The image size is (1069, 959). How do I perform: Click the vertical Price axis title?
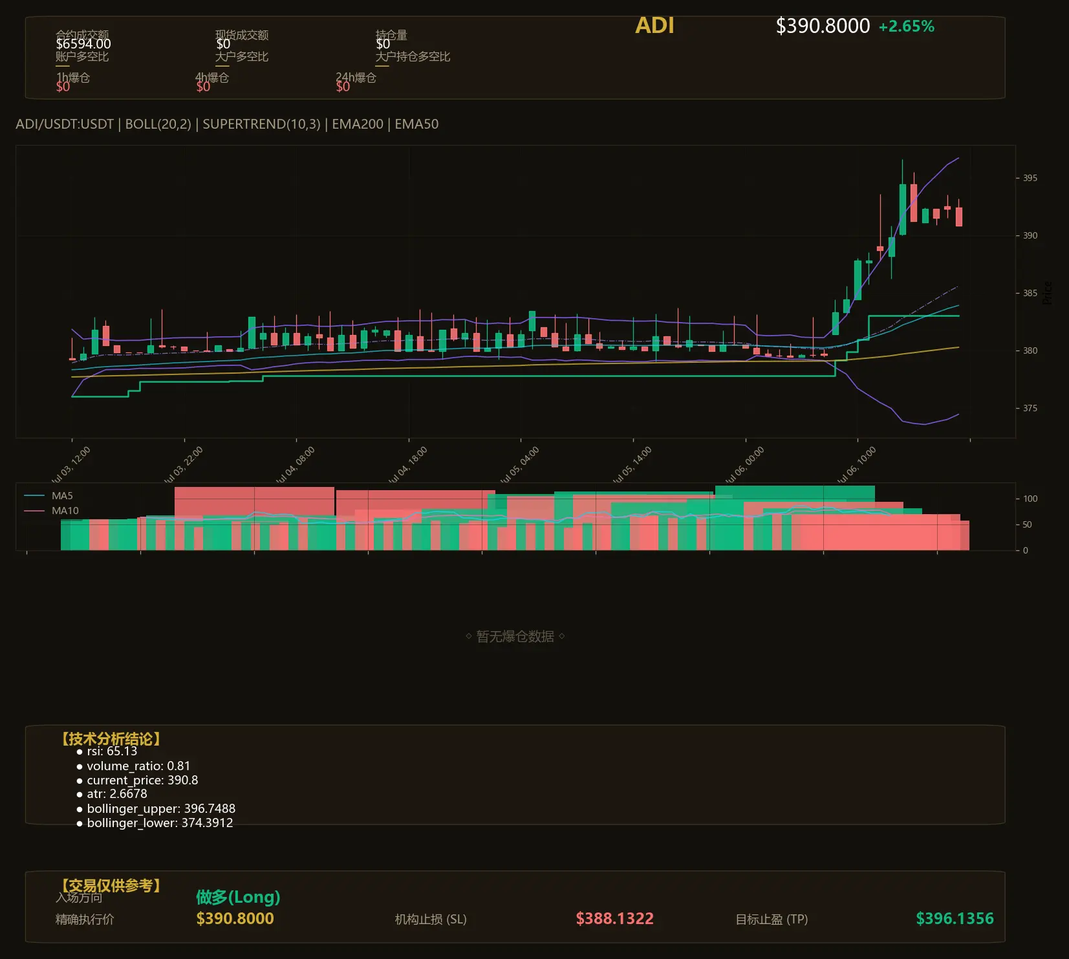click(x=1048, y=292)
